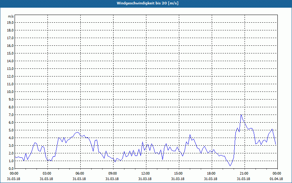The height and width of the screenshot is (183, 292).
Task: Click the 17,0 y-axis value
Action: 10,38
